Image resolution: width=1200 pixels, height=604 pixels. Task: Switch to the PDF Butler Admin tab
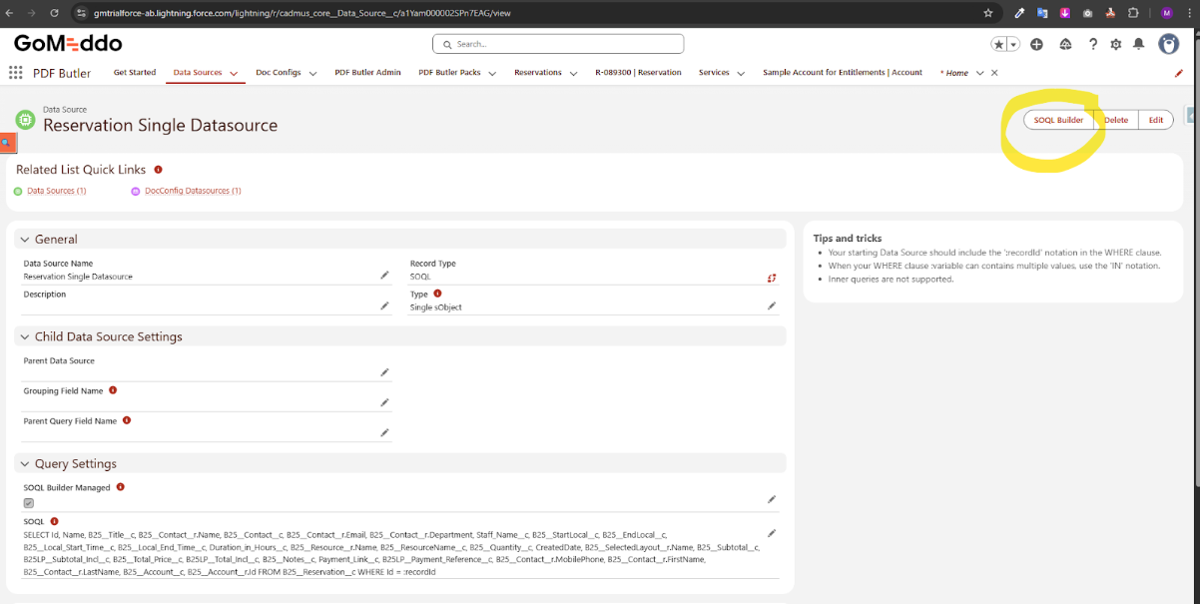[367, 73]
